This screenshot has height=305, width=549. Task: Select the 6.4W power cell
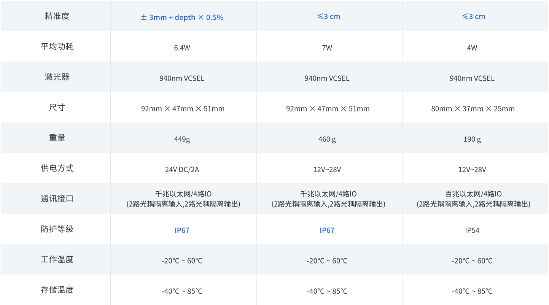(x=182, y=48)
